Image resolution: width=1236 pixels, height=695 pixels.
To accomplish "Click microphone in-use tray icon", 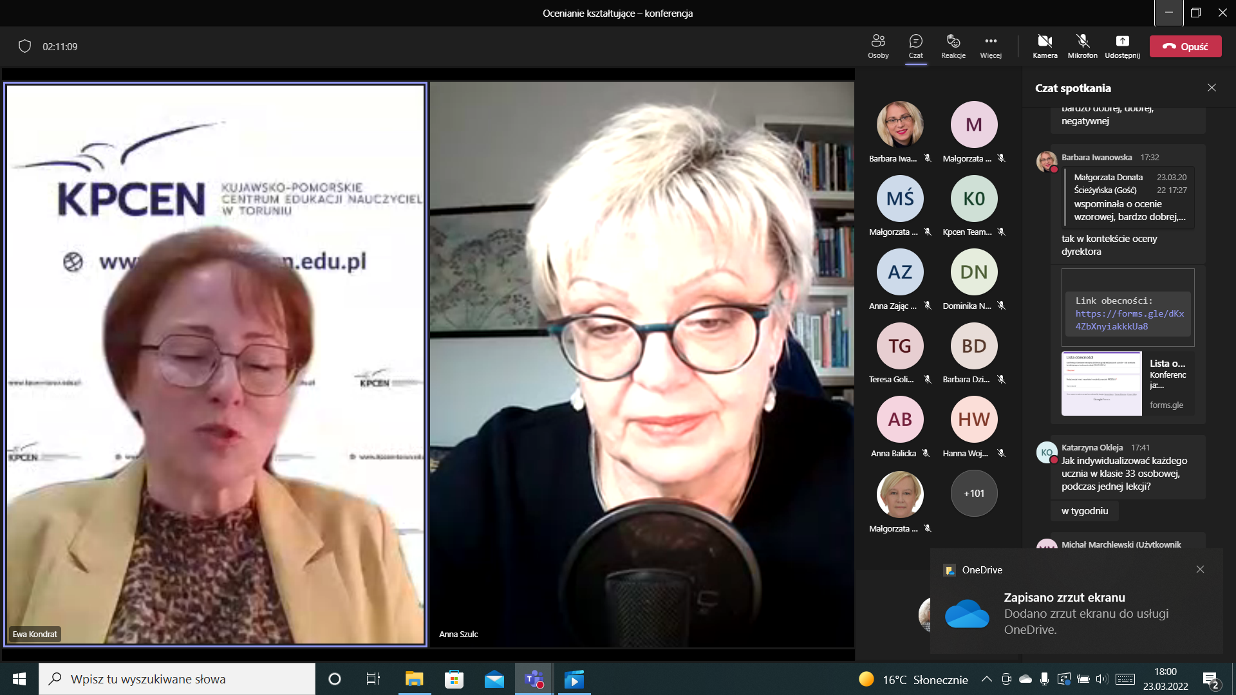I will point(1044,679).
